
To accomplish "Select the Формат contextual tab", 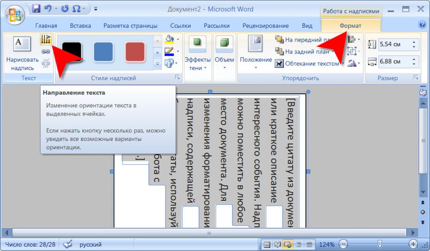I will pos(350,26).
